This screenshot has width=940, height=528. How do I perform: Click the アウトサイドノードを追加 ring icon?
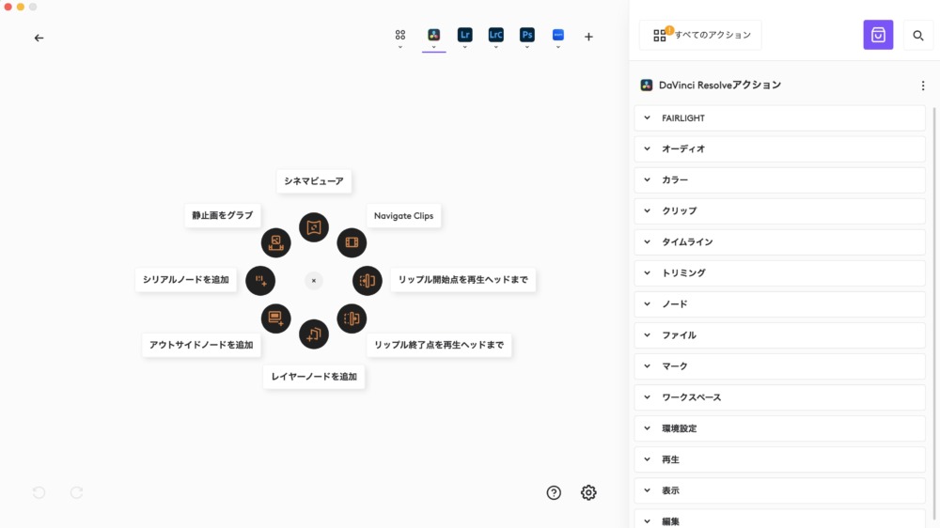coord(275,318)
